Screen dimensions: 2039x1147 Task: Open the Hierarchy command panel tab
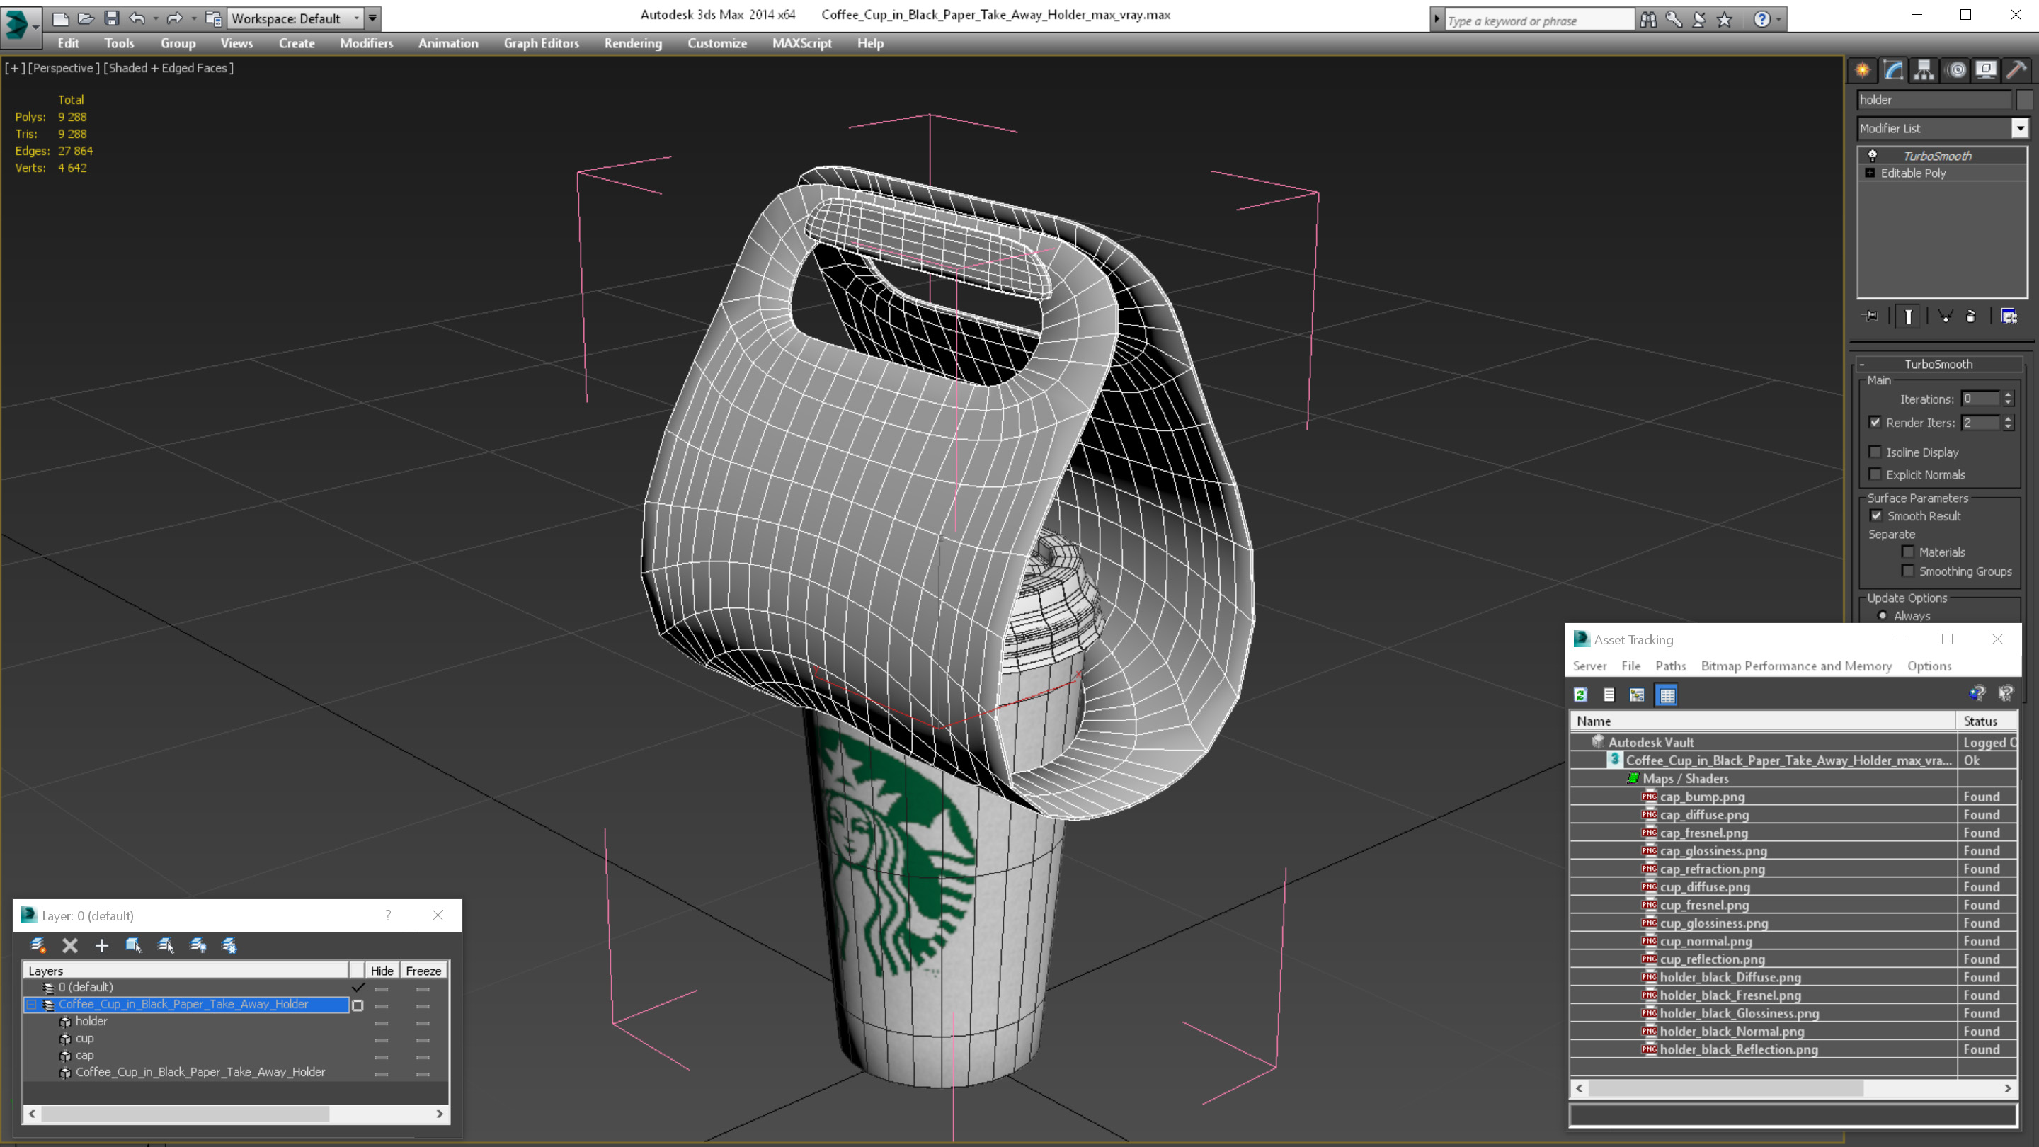coord(1924,71)
